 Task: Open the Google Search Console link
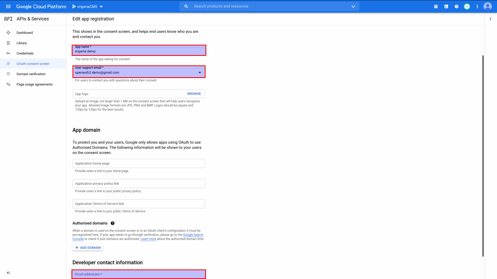point(193,235)
